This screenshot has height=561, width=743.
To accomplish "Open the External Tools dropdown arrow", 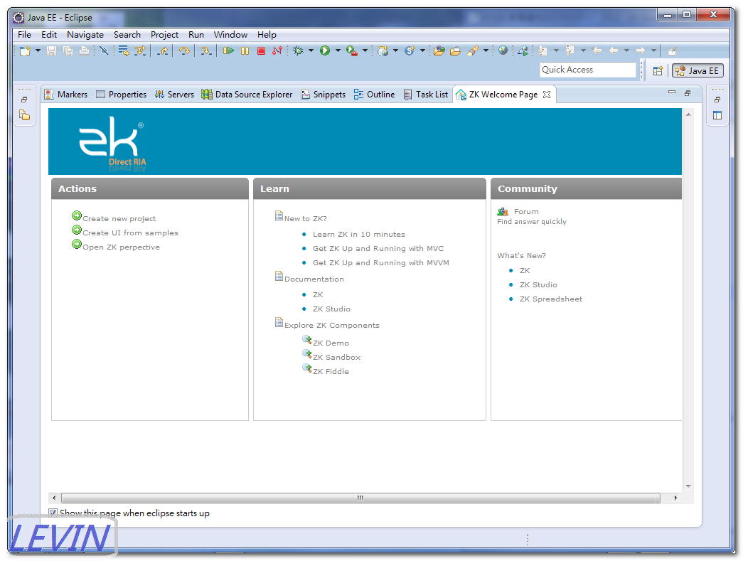I will click(x=365, y=50).
